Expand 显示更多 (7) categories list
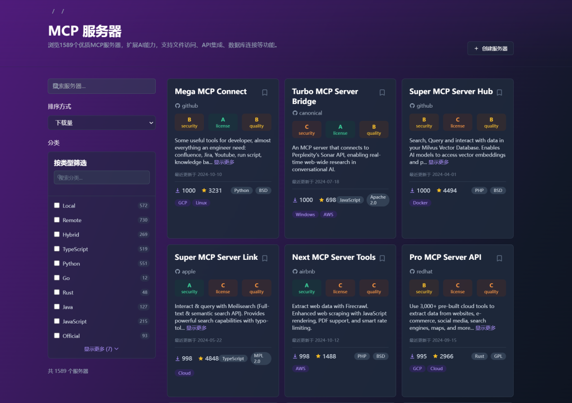 pyautogui.click(x=101, y=349)
